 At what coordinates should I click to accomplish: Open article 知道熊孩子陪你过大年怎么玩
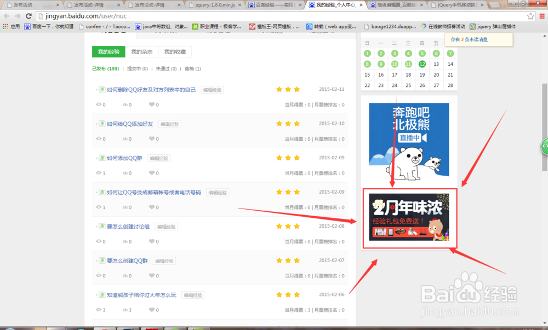pos(141,295)
